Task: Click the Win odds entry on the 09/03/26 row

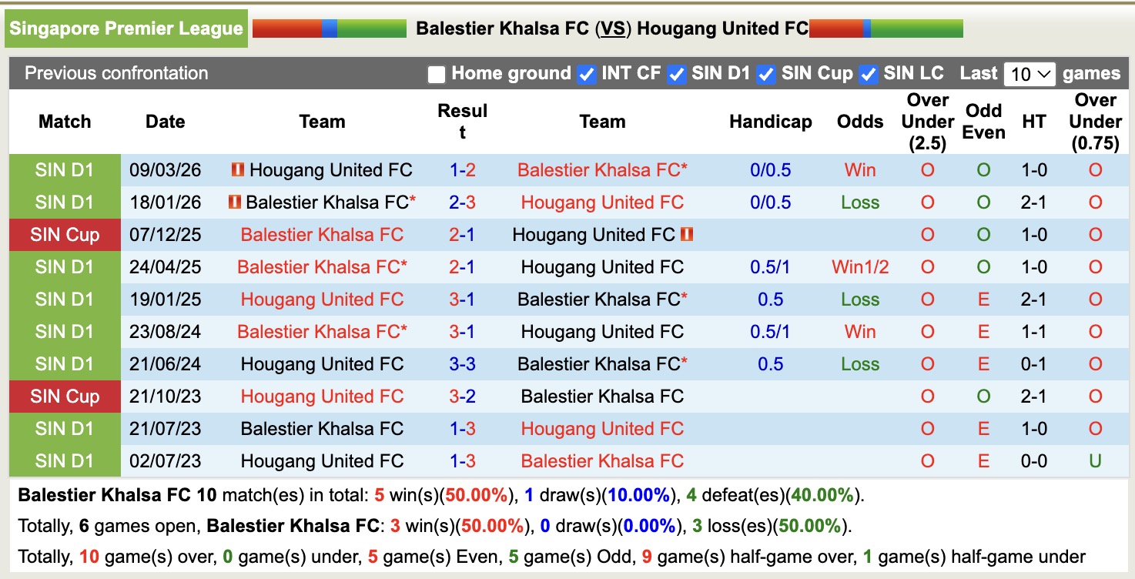Action: click(859, 169)
